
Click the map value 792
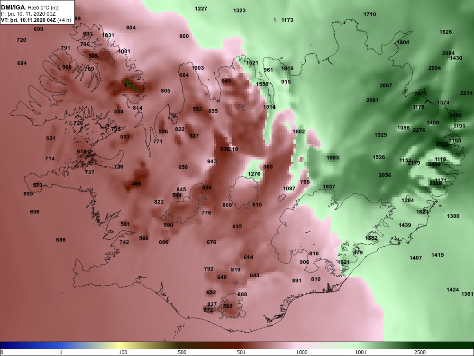(x=209, y=269)
